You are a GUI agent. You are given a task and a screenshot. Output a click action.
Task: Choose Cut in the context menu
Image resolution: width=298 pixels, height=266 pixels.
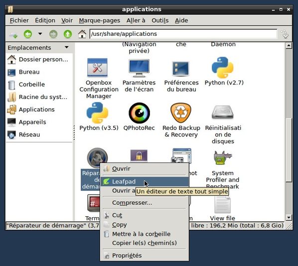click(x=145, y=215)
